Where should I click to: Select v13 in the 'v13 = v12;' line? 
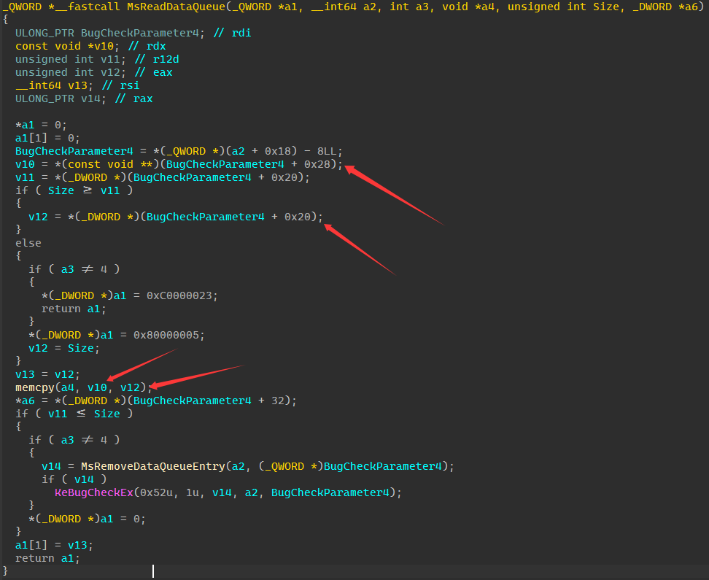pyautogui.click(x=25, y=374)
